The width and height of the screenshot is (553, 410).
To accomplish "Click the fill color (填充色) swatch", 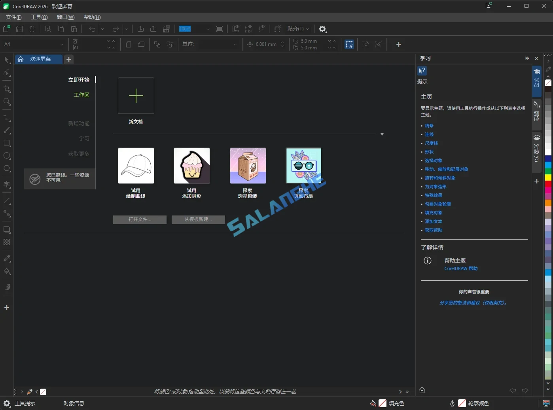I will click(383, 403).
